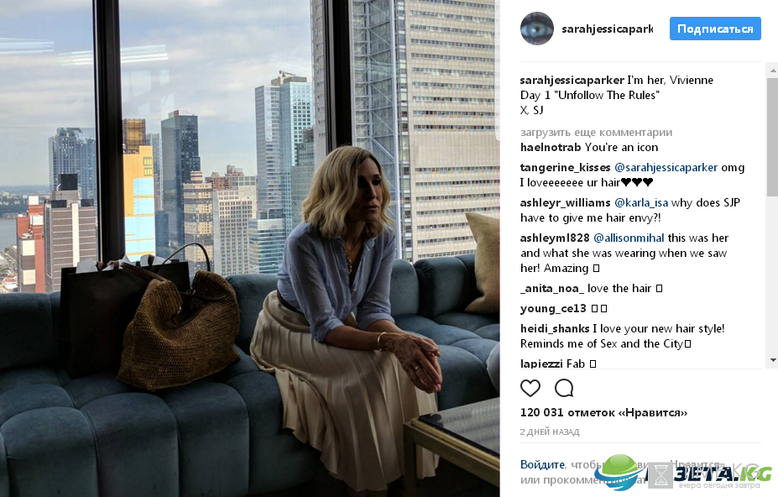
Task: Open commenter ashleyr_williams profile
Action: pyautogui.click(x=565, y=202)
